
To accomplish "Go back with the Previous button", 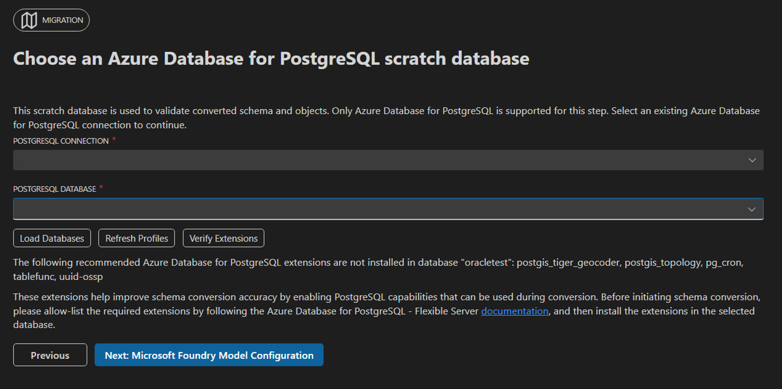I will 50,355.
